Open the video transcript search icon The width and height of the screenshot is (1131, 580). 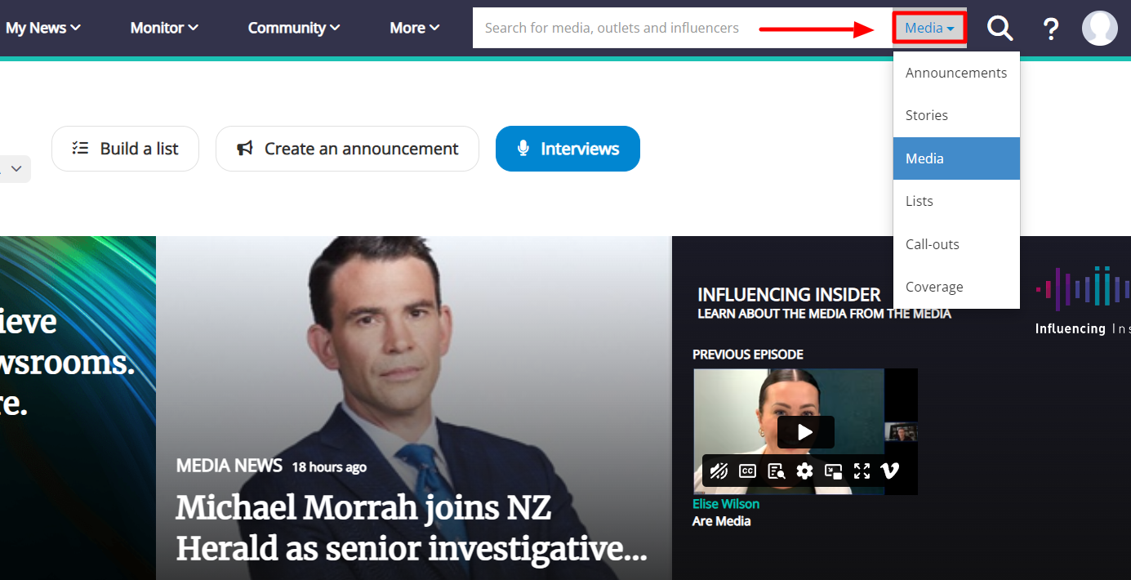click(776, 471)
